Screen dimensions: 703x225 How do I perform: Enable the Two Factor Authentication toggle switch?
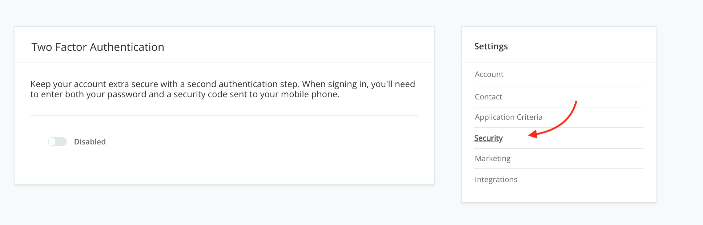coord(57,142)
